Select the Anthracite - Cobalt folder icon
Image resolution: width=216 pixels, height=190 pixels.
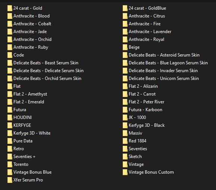(x=10, y=24)
